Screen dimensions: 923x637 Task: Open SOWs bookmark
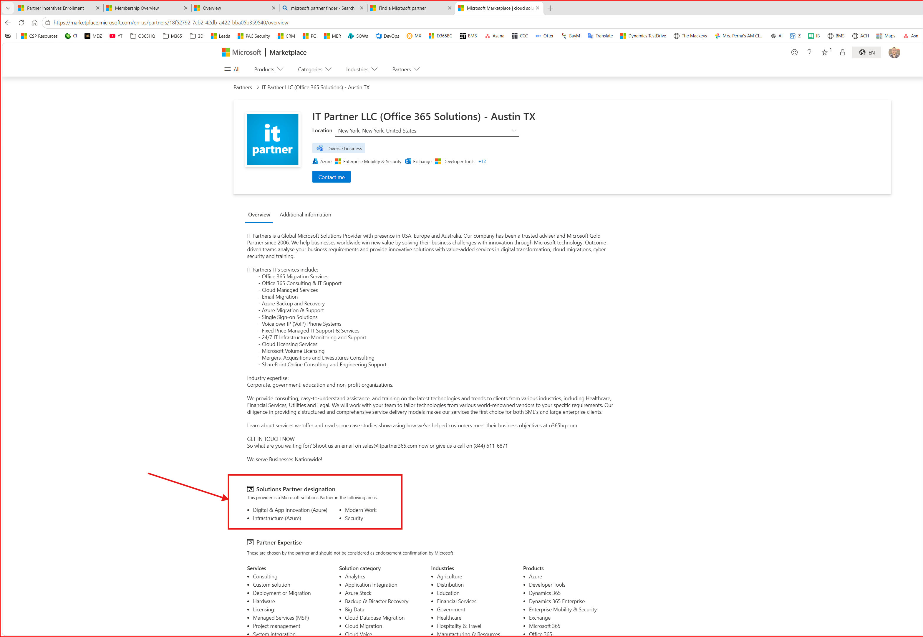click(x=358, y=36)
